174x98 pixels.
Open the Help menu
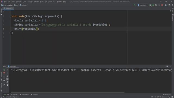[65, 2]
